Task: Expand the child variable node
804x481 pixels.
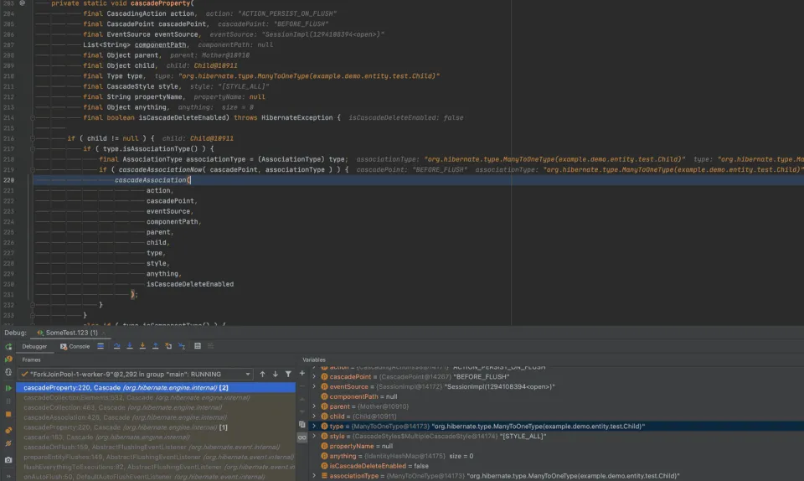Action: point(314,416)
